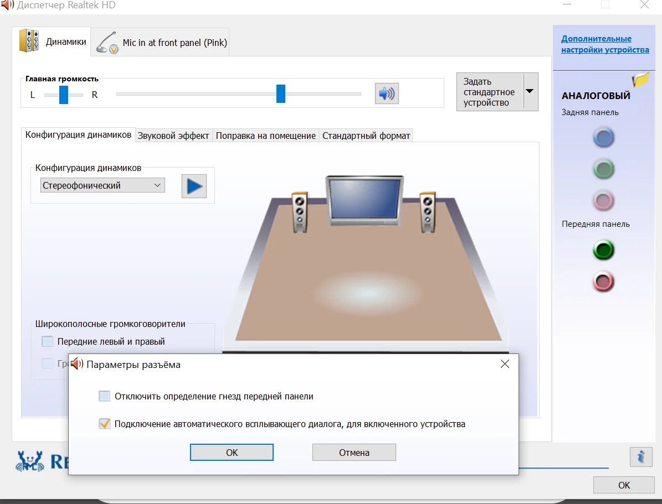662x504 pixels.
Task: Switch to Mic in at front panel tab
Action: click(161, 42)
